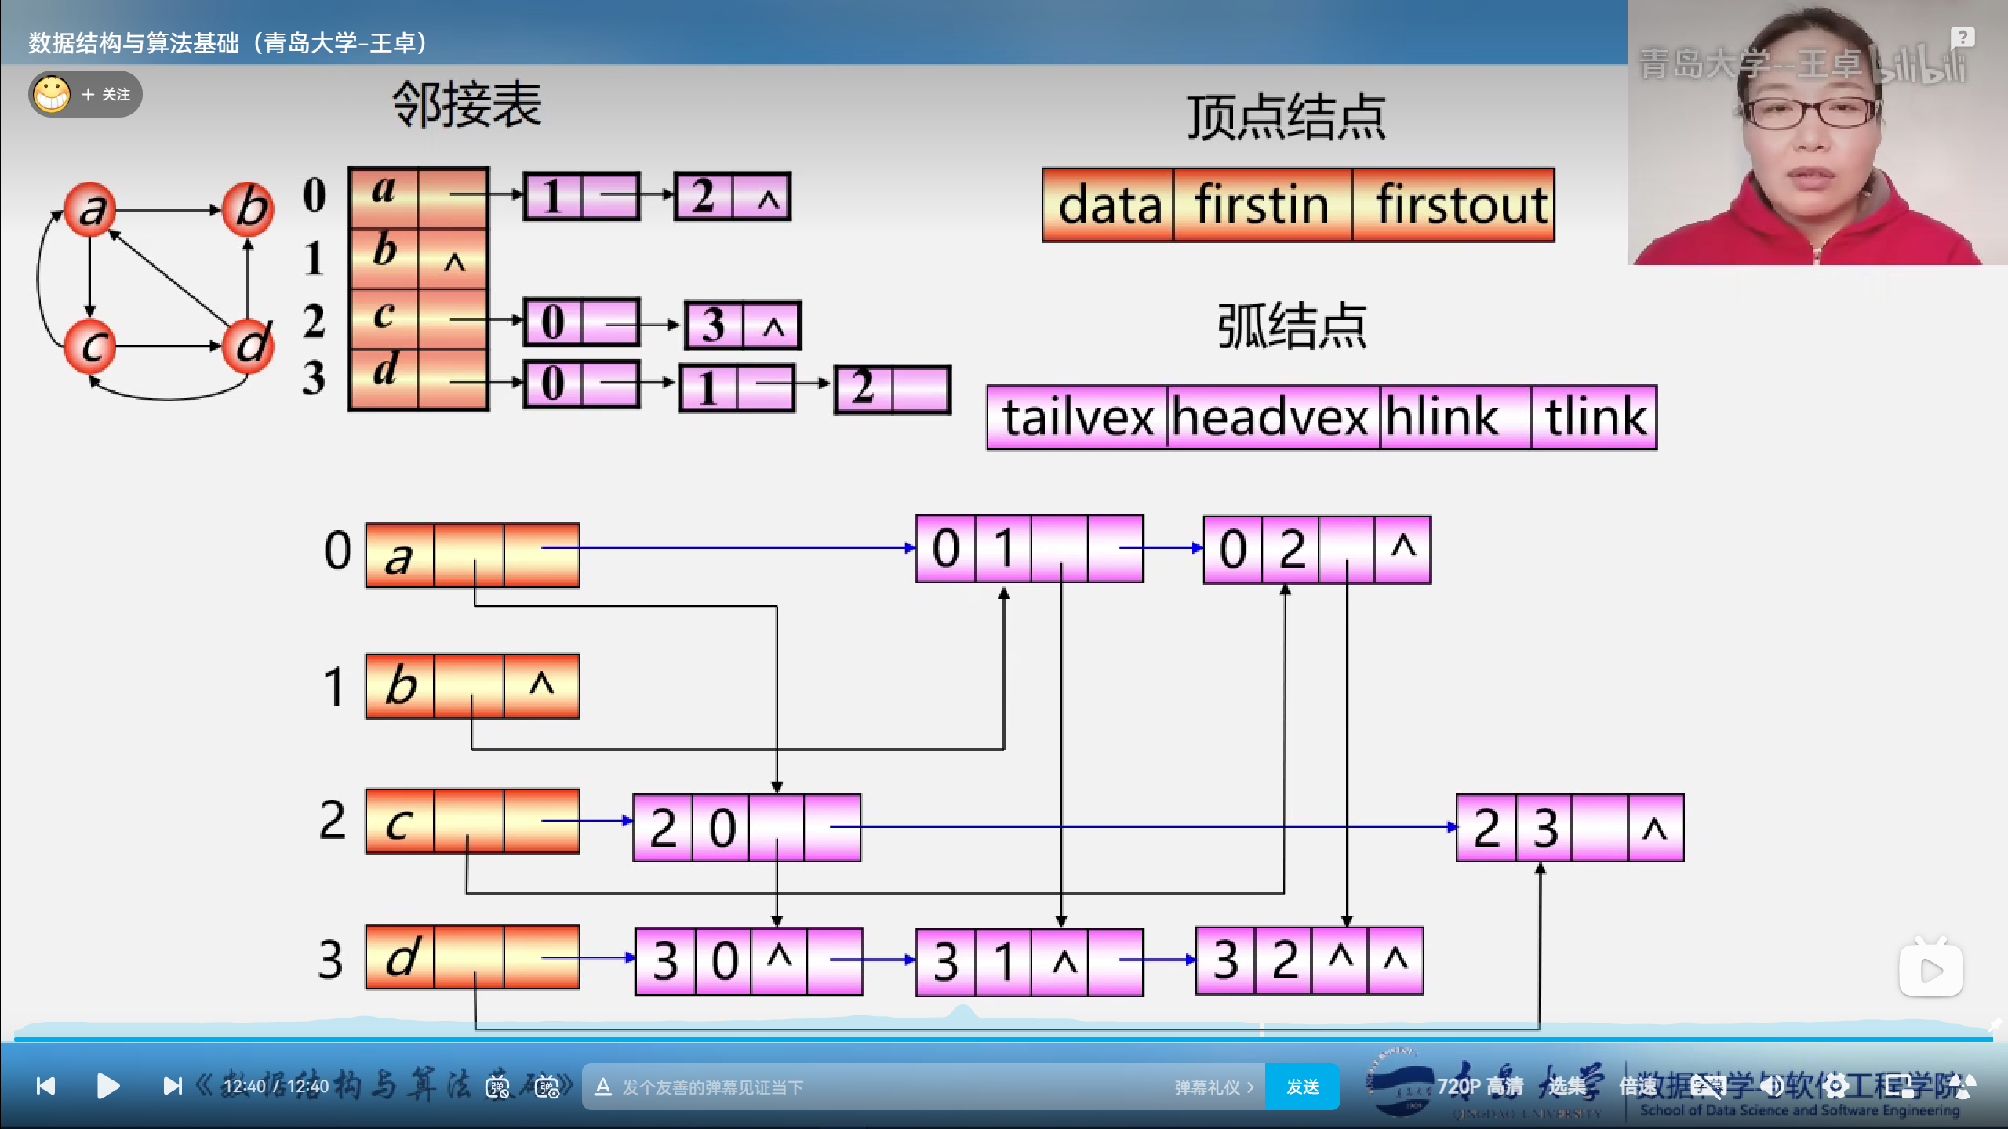The height and width of the screenshot is (1129, 2008).
Task: Open the 弹幕礼仪 etiquette link
Action: click(1213, 1087)
